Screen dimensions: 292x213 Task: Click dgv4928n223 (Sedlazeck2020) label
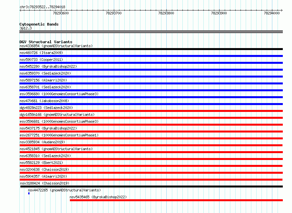(46, 108)
